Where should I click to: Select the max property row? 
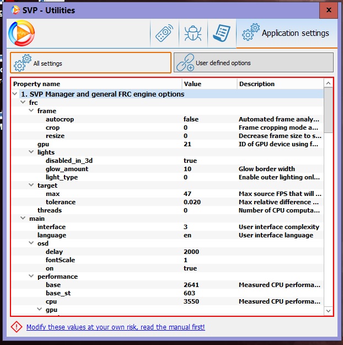pyautogui.click(x=167, y=194)
